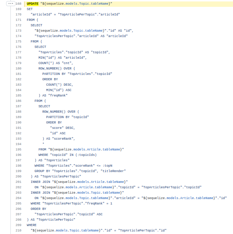Screen dimensions: 233x234
Task: Click '"TopArticlePerTopic"."id"' on line 210
Action: pyautogui.click(x=142, y=230)
